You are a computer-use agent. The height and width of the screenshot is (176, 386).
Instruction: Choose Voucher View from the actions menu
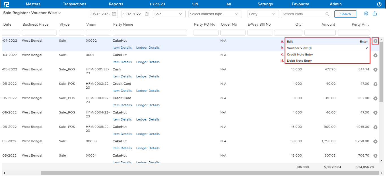tap(300, 48)
